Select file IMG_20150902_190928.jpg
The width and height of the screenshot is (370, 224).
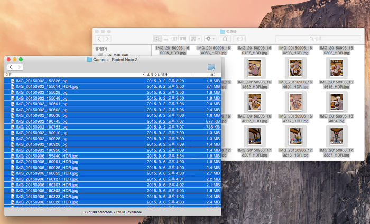pos(113,144)
